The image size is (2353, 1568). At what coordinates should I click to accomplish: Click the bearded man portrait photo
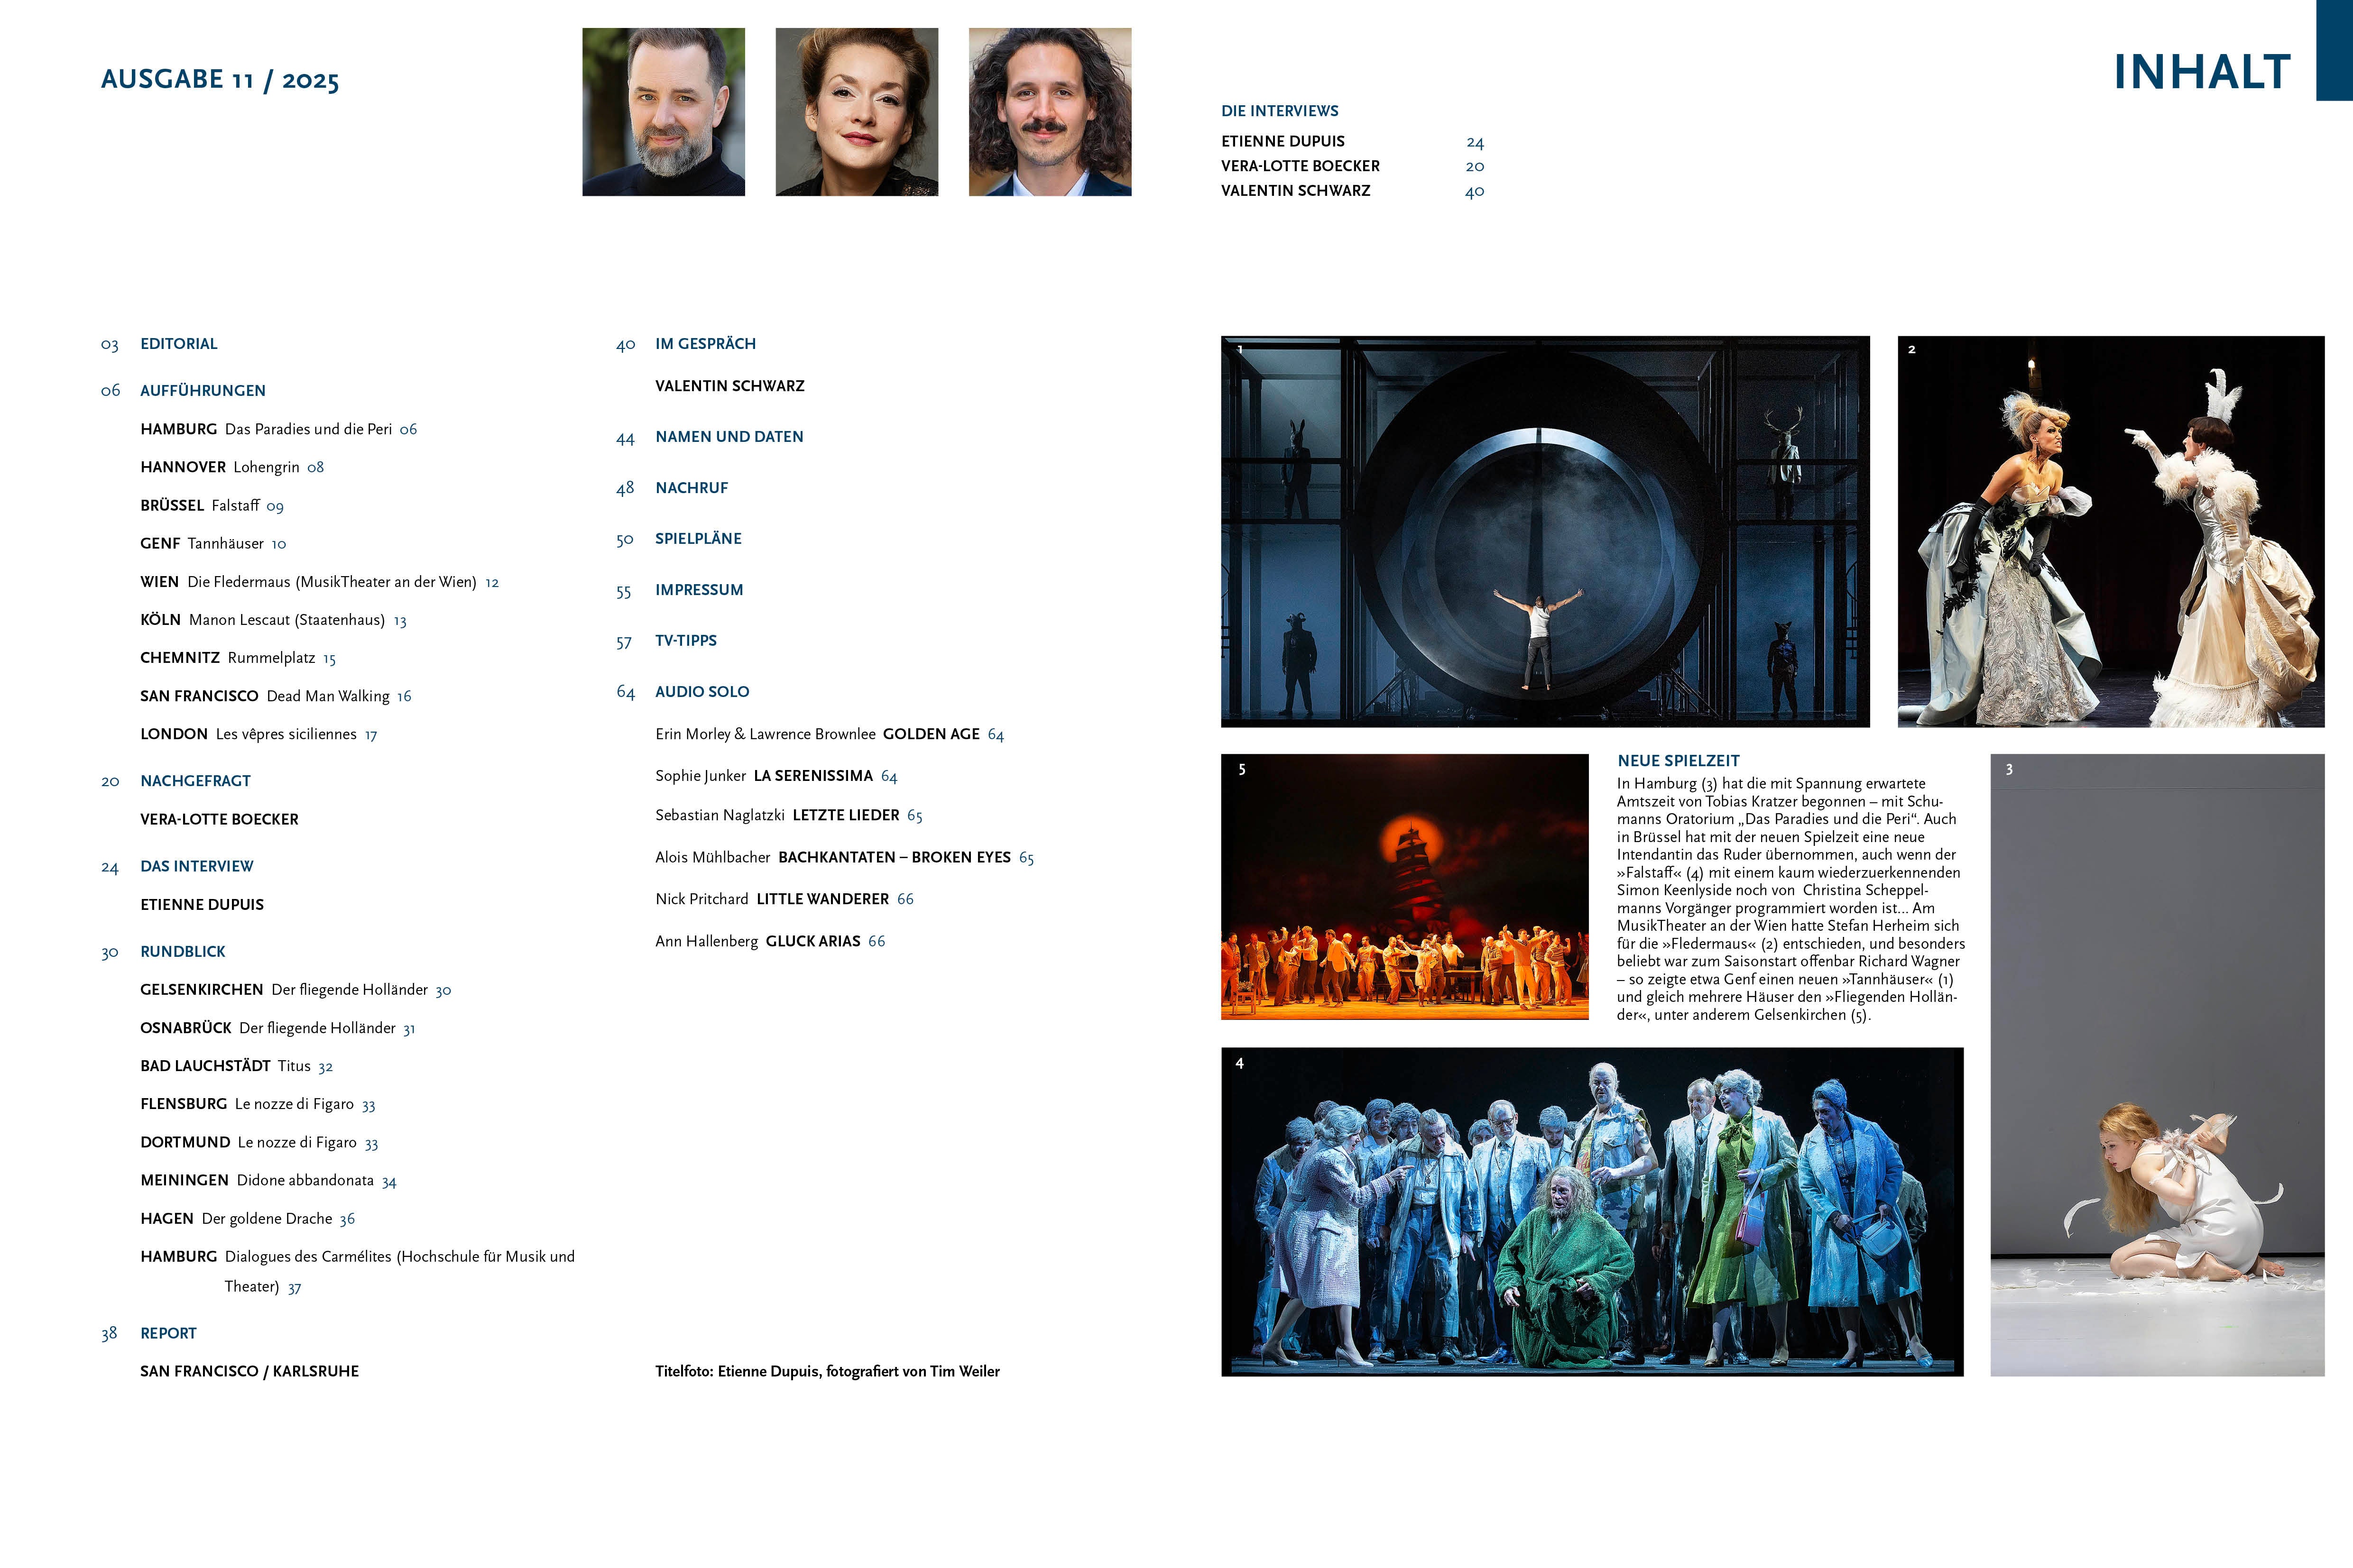tap(663, 112)
